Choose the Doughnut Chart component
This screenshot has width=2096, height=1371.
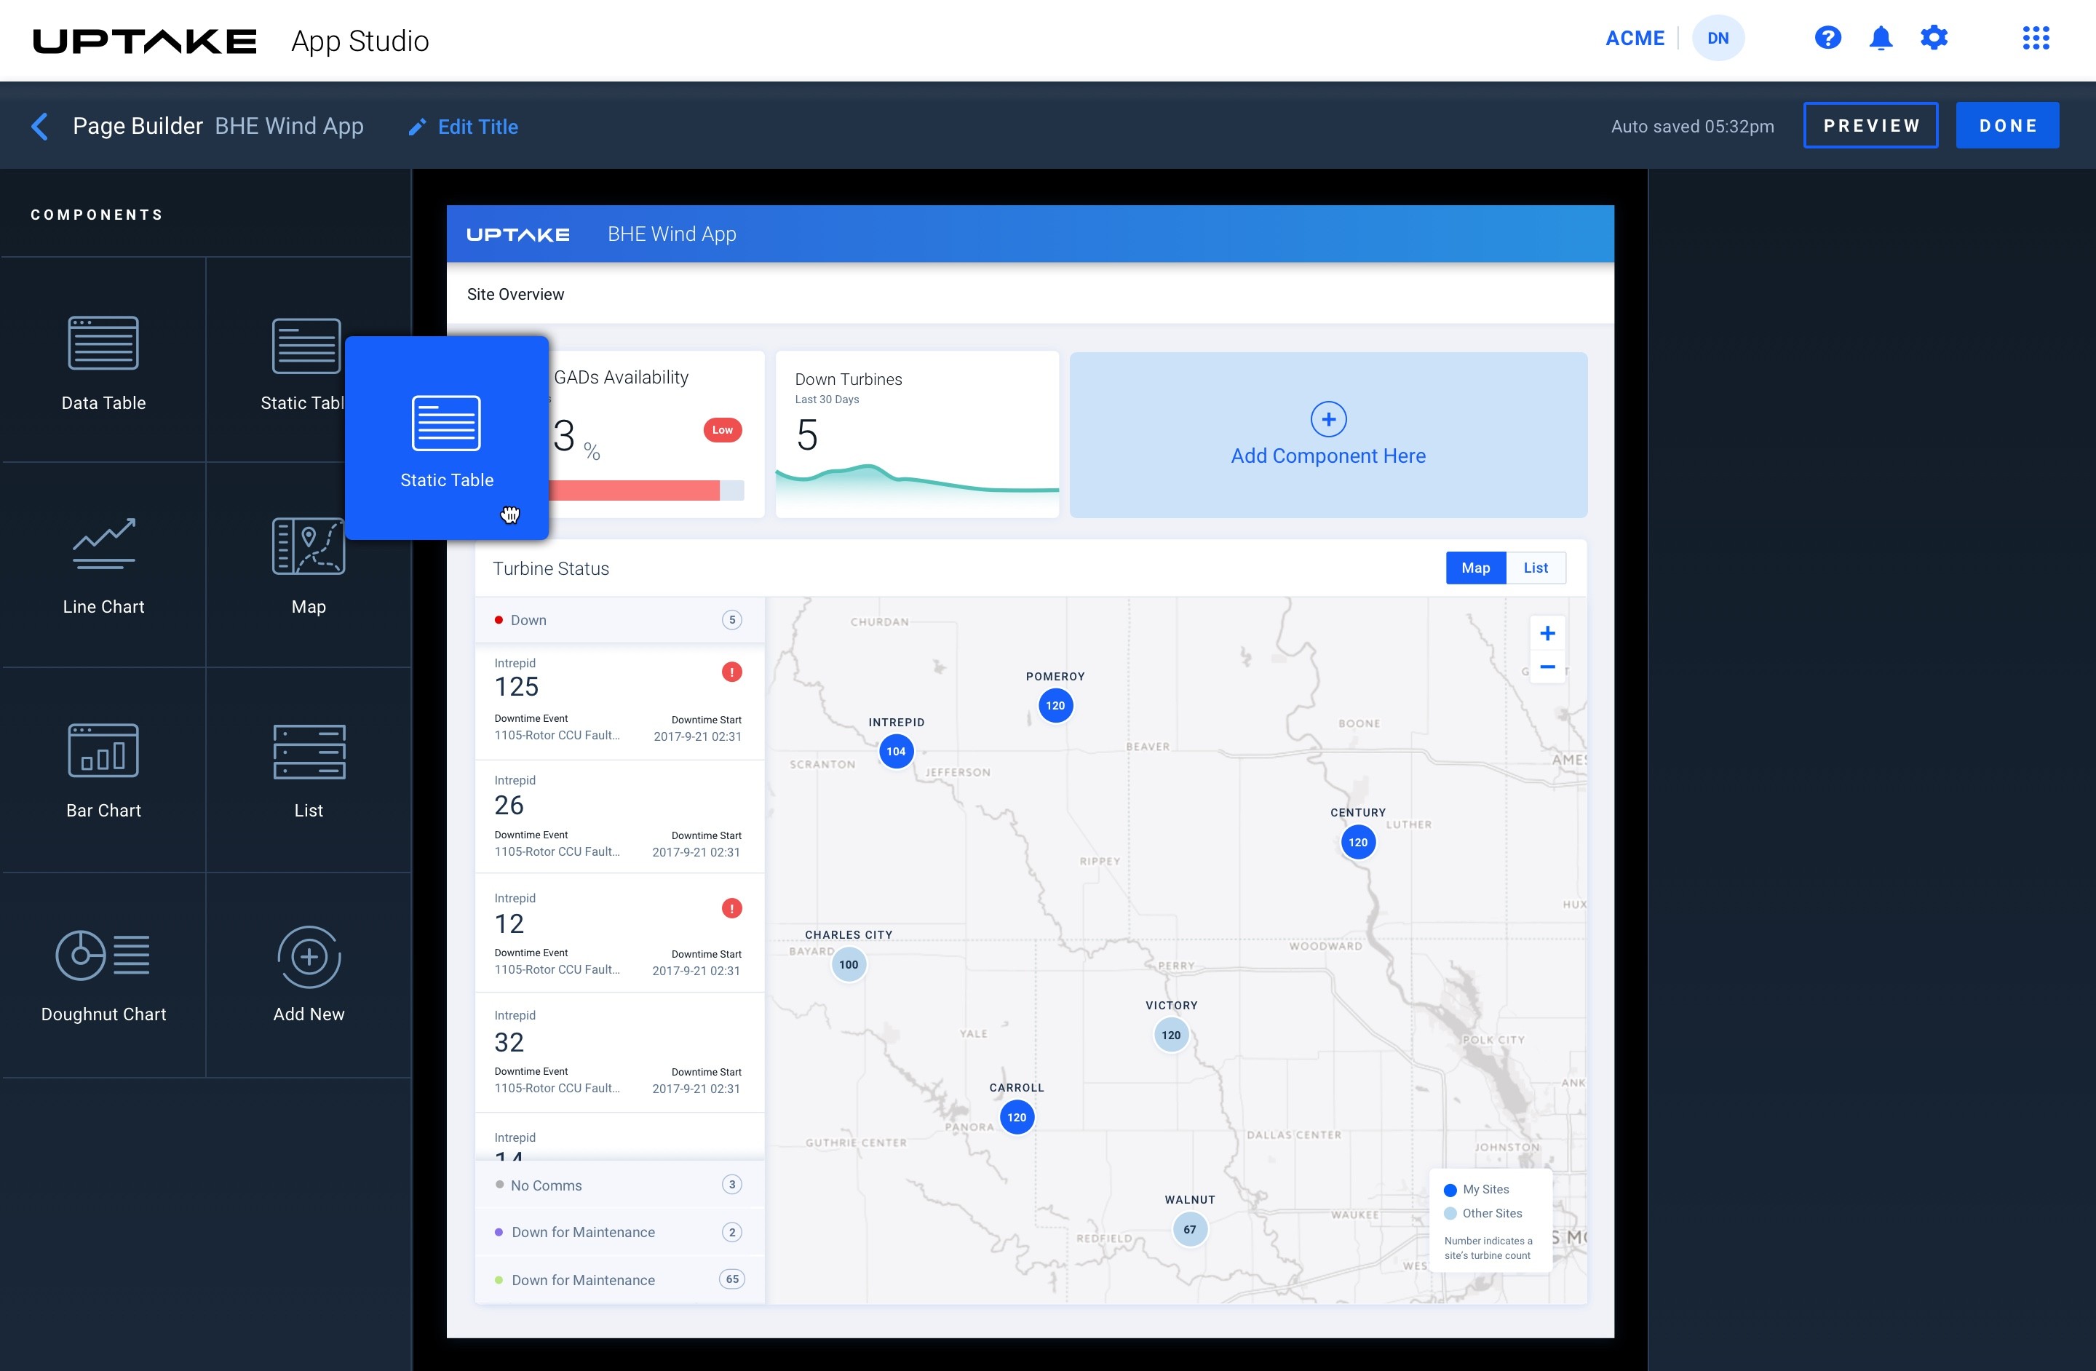(x=103, y=955)
